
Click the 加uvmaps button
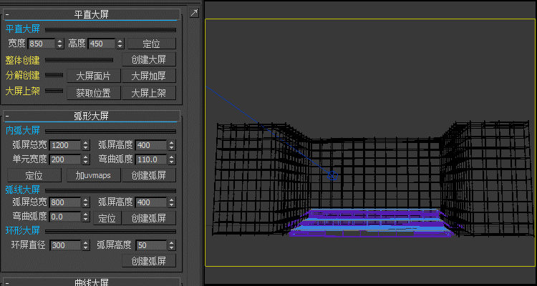(x=94, y=175)
